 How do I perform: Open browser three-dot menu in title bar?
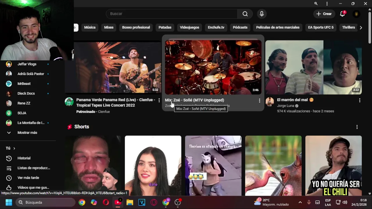(x=327, y=3)
